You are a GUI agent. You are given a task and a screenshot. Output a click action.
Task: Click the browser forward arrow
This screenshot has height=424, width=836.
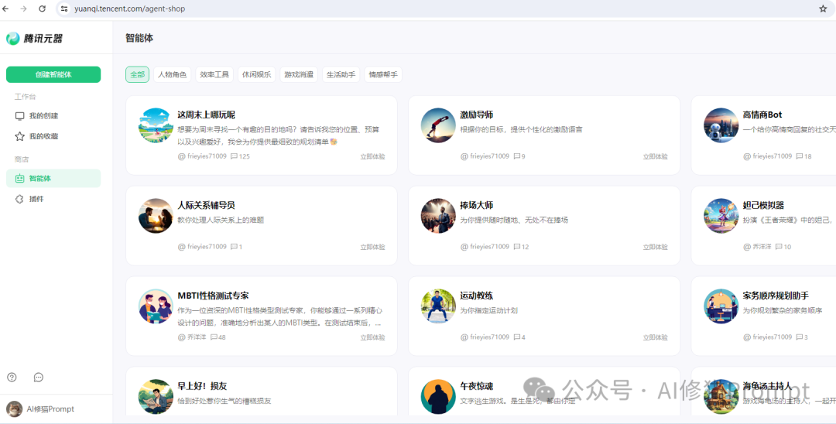23,9
